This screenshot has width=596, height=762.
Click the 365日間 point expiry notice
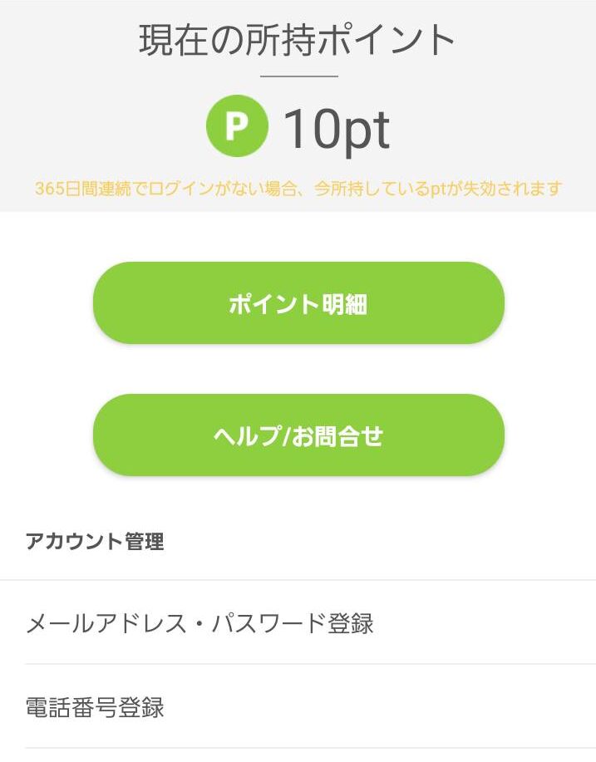tap(298, 188)
